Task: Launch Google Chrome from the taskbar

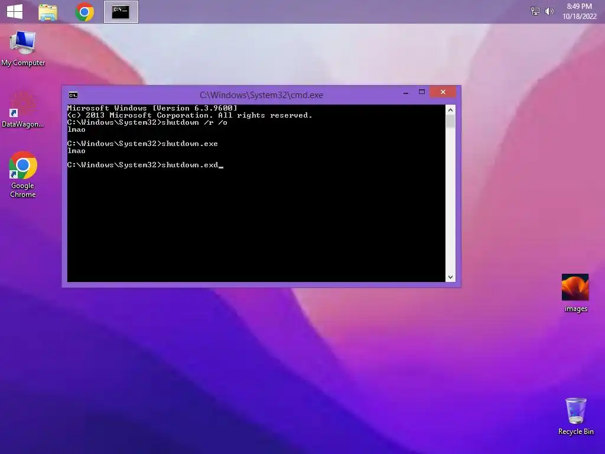Action: click(x=84, y=12)
